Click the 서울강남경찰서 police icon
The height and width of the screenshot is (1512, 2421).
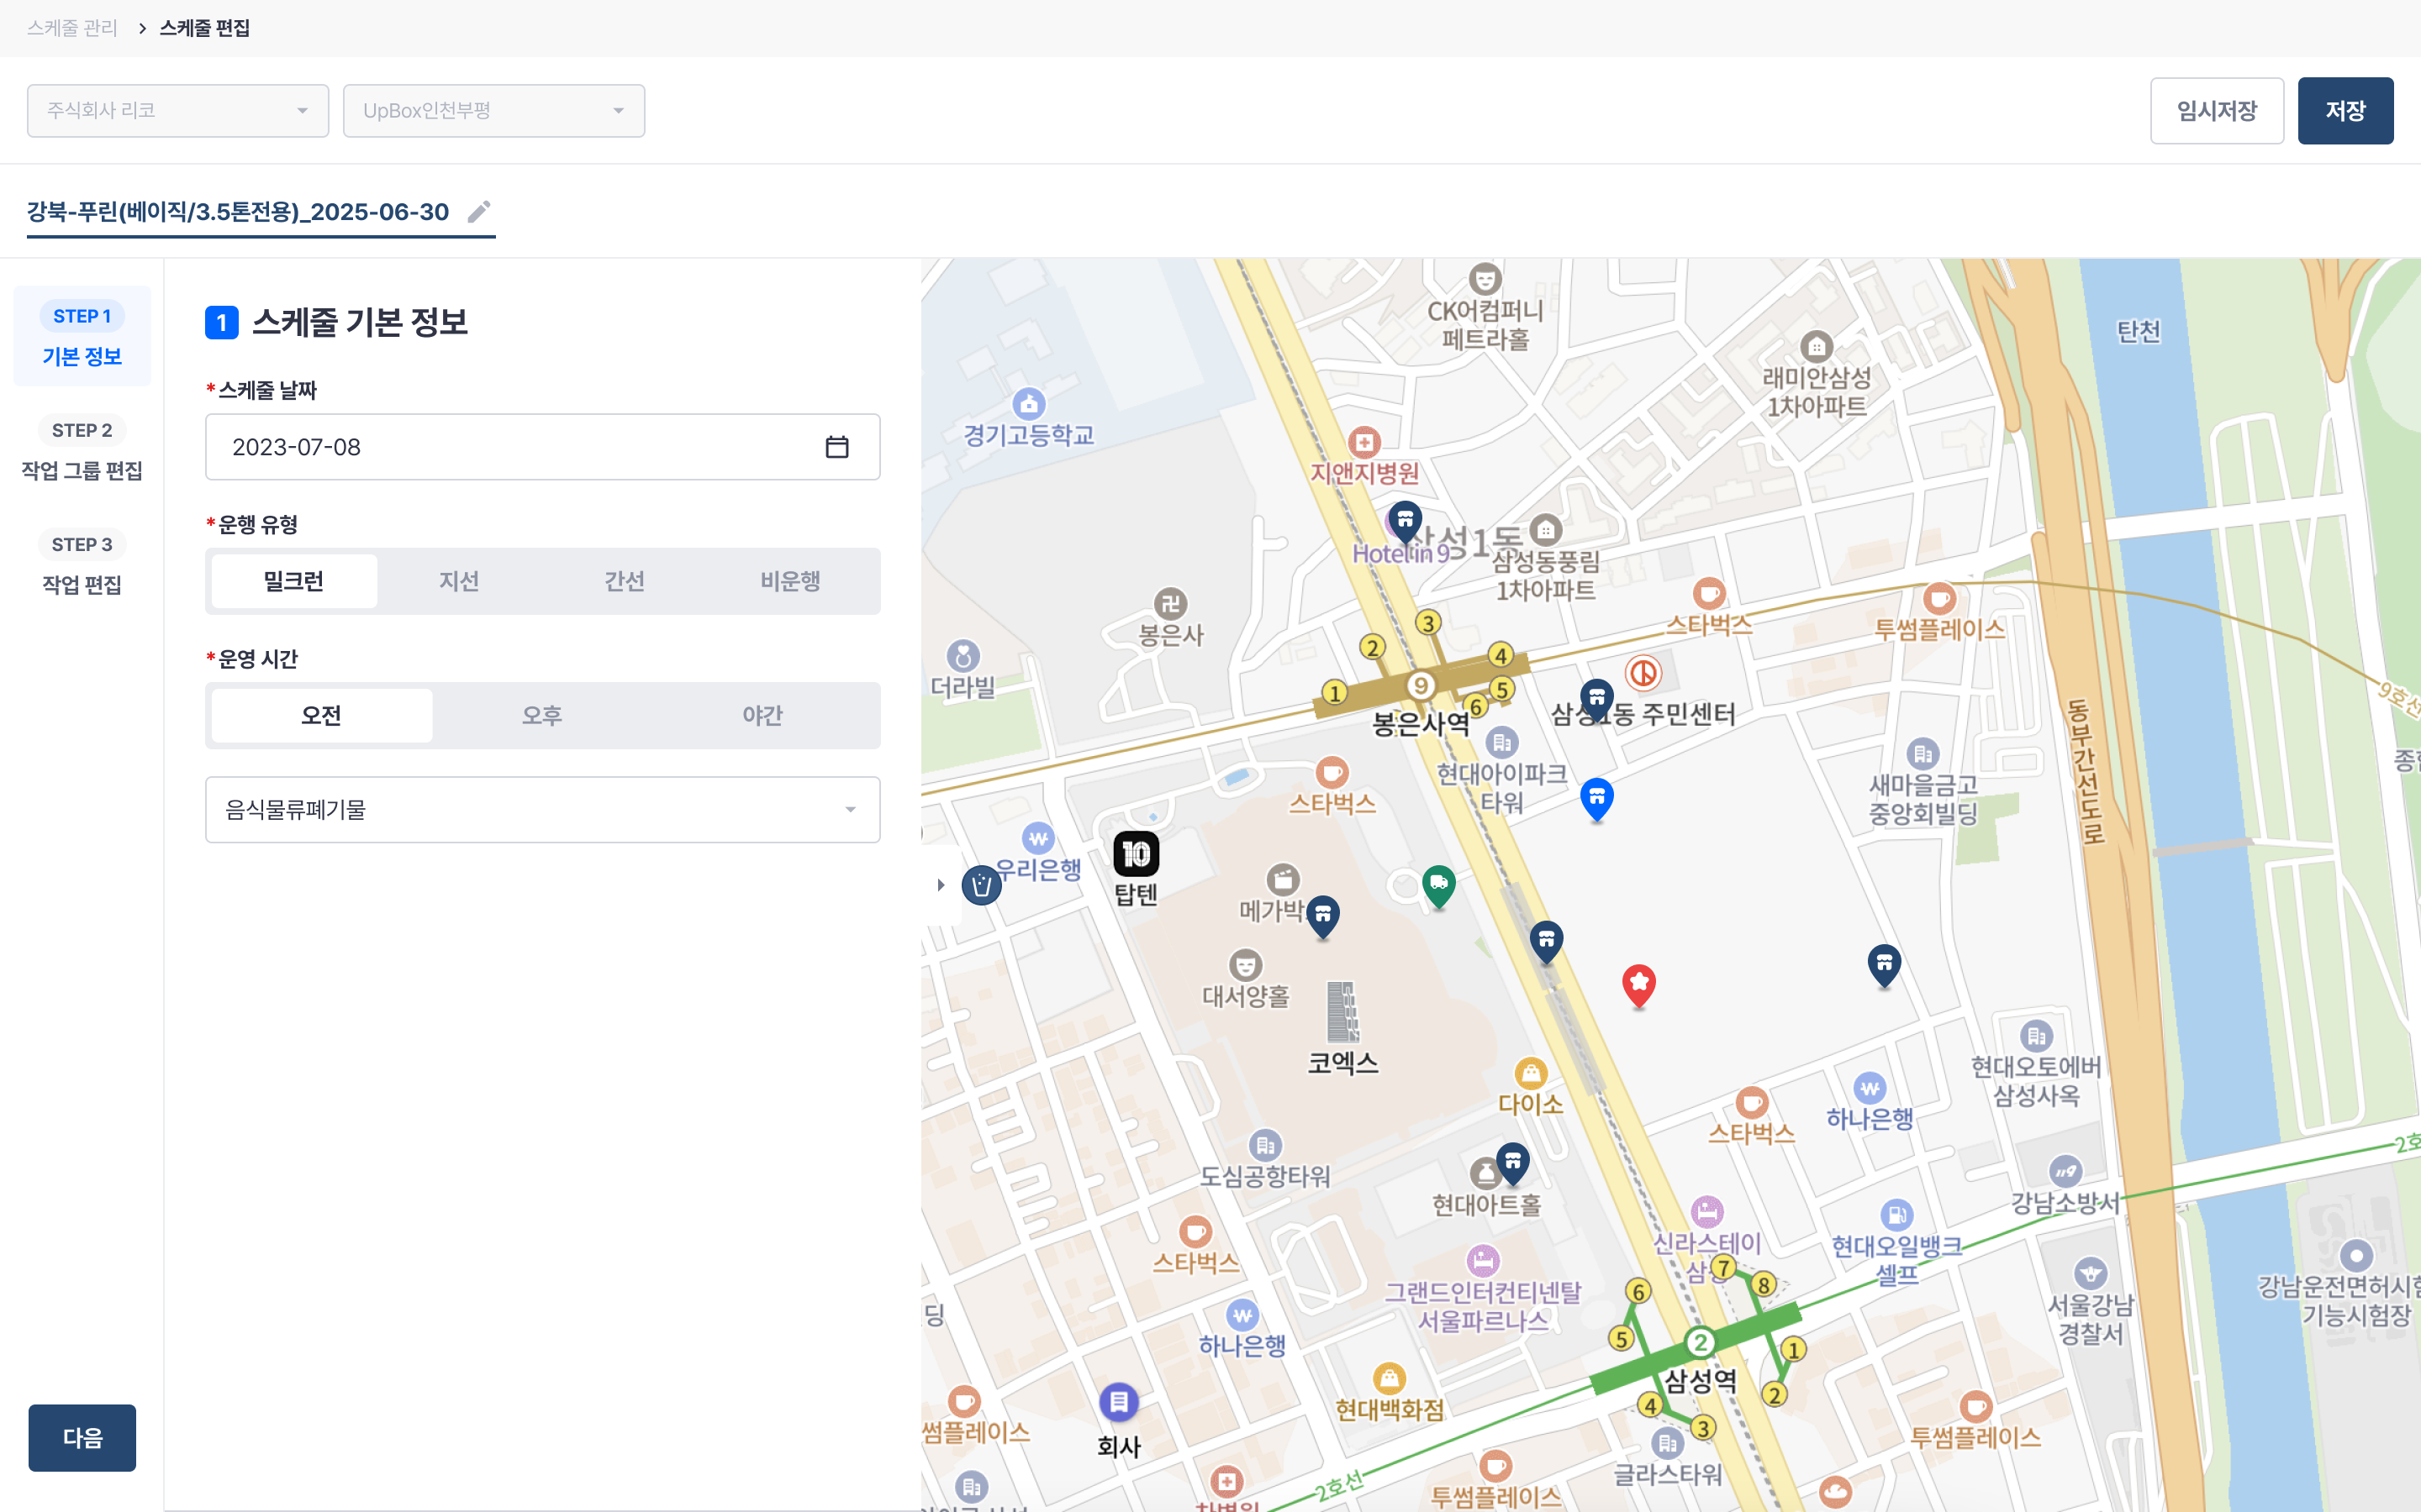[x=2091, y=1273]
